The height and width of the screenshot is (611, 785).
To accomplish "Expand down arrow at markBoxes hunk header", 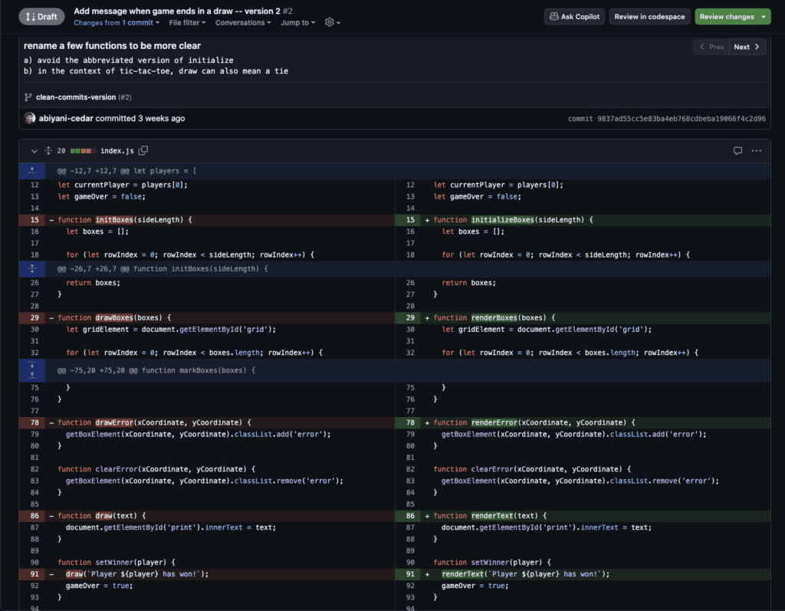I will tap(32, 365).
